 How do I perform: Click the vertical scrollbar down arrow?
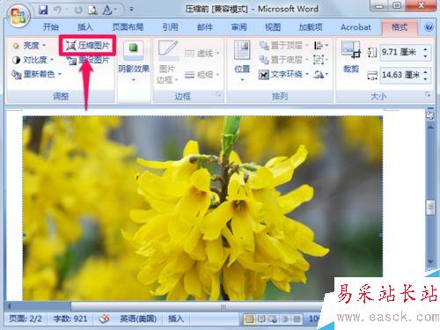[430, 261]
